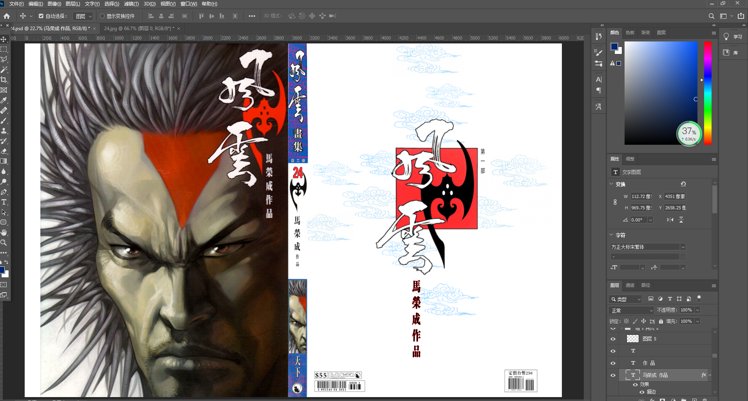The image size is (748, 401).
Task: Open the blend mode 正常 dropdown
Action: pos(632,310)
